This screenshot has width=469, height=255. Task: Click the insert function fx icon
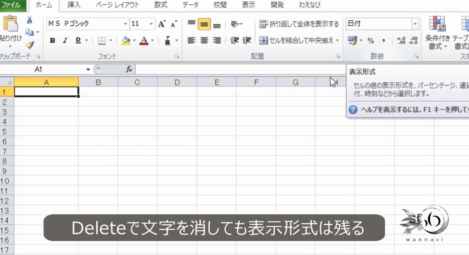(129, 69)
